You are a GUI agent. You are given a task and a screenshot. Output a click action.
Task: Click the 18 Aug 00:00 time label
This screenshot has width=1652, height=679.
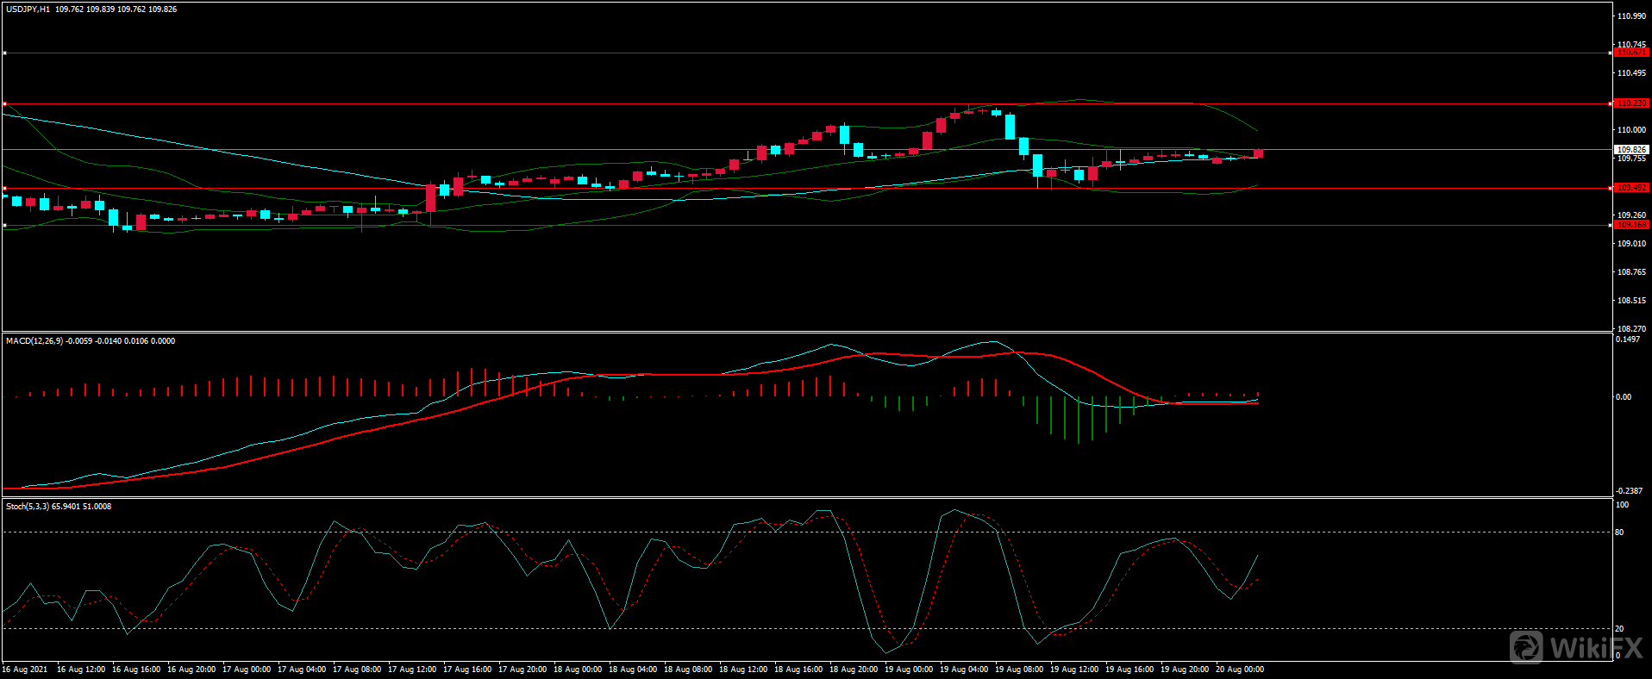pos(577,670)
